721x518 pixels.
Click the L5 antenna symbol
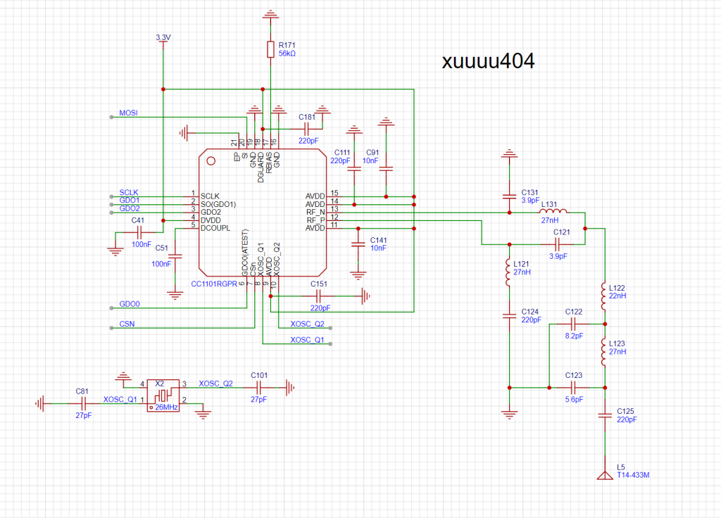603,475
